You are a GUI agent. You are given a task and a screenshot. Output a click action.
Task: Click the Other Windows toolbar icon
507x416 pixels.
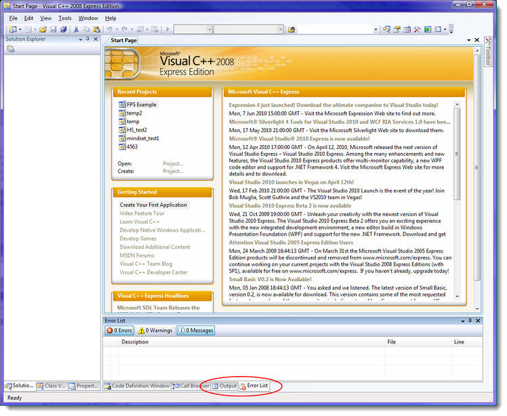click(438, 30)
